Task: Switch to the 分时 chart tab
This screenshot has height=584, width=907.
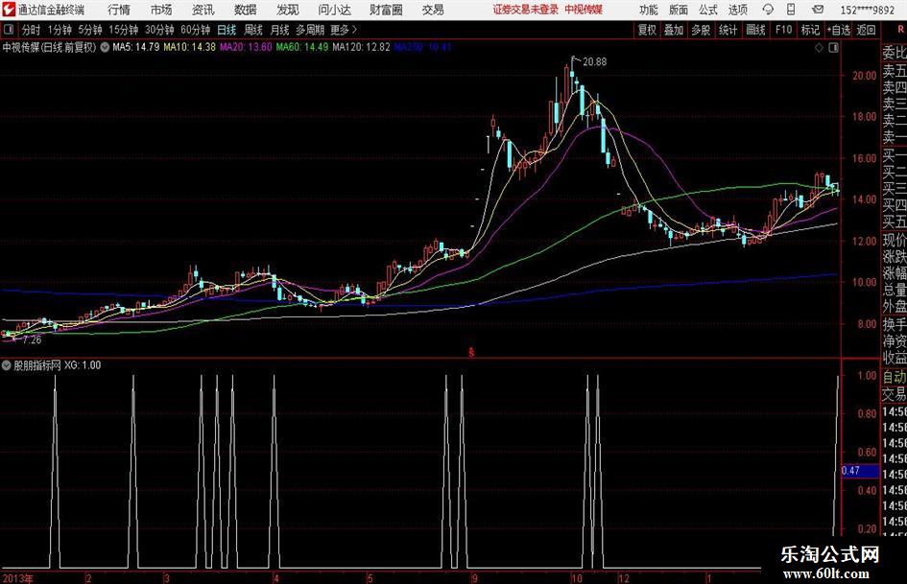Action: (x=32, y=30)
